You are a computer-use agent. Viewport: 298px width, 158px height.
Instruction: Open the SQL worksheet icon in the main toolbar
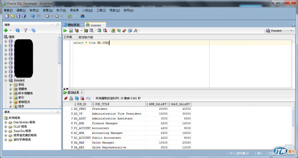point(70,16)
